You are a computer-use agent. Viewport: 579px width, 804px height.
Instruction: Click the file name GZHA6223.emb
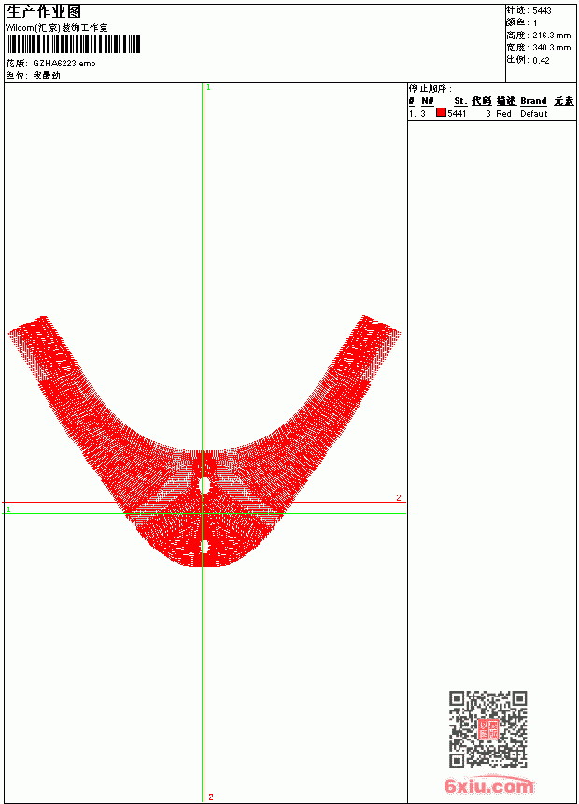[64, 64]
